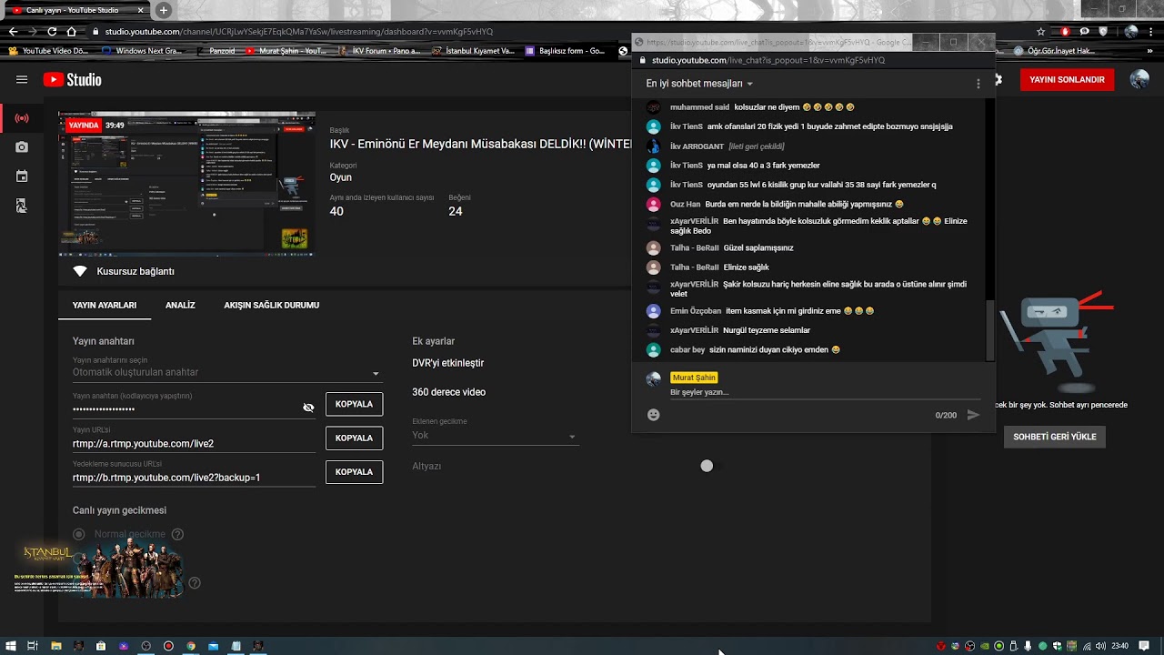Switch to the ANALİZ tab
Image resolution: width=1164 pixels, height=655 pixels.
[x=180, y=305]
